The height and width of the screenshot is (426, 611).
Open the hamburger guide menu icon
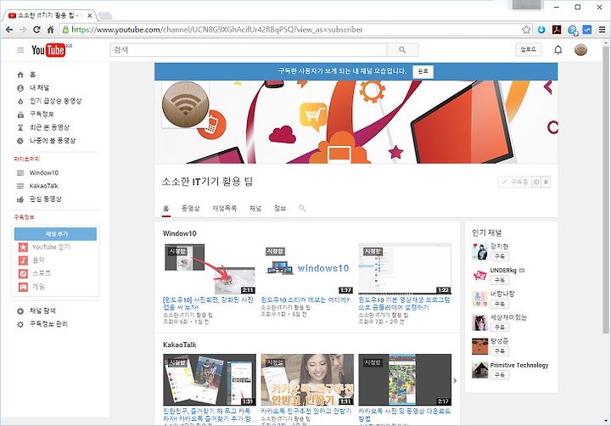[20, 50]
